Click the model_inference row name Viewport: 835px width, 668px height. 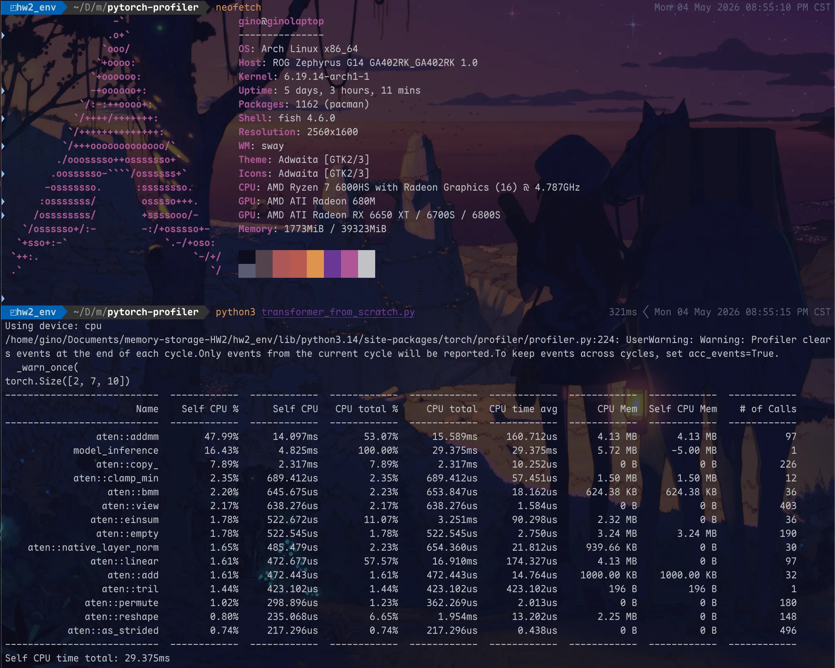pos(116,450)
